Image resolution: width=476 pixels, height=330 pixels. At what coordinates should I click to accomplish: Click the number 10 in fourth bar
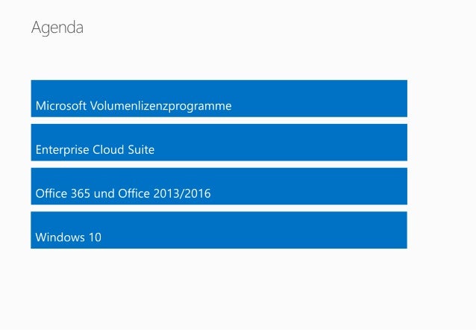coord(95,237)
